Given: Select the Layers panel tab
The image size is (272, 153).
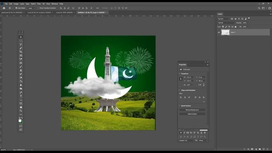Looking at the screenshot, I should coord(220,14).
